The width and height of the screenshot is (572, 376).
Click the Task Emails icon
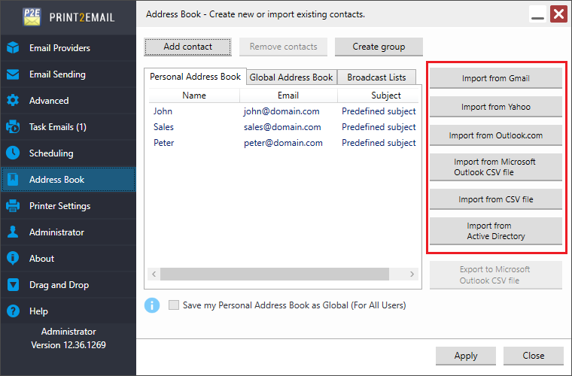pos(13,127)
